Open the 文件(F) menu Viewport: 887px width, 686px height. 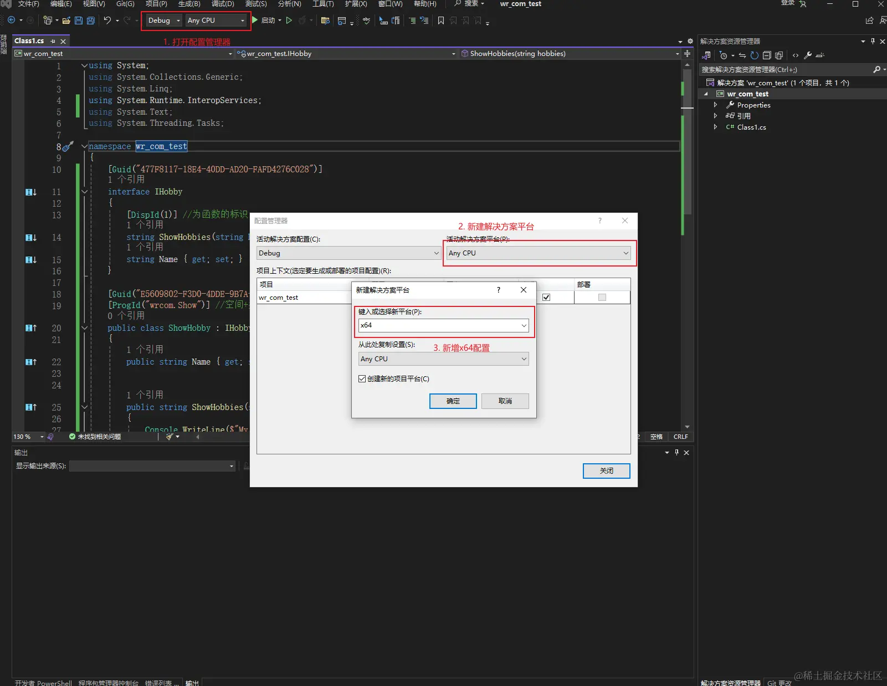29,4
